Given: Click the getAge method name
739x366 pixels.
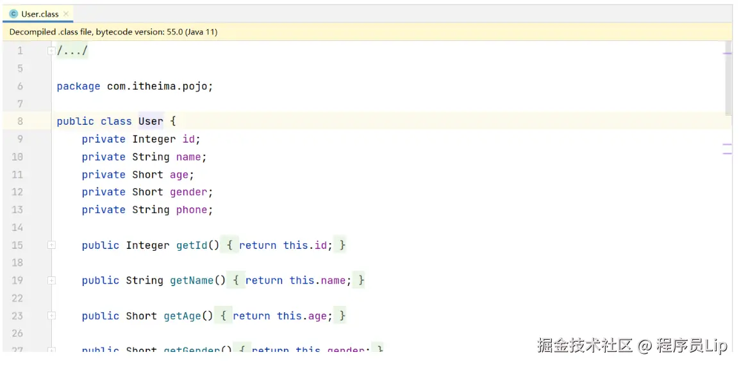Looking at the screenshot, I should (183, 315).
